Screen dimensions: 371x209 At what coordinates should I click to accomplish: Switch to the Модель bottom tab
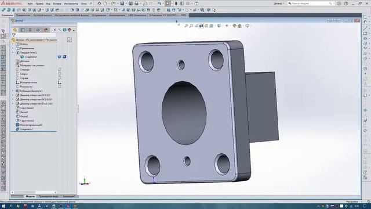[30, 196]
